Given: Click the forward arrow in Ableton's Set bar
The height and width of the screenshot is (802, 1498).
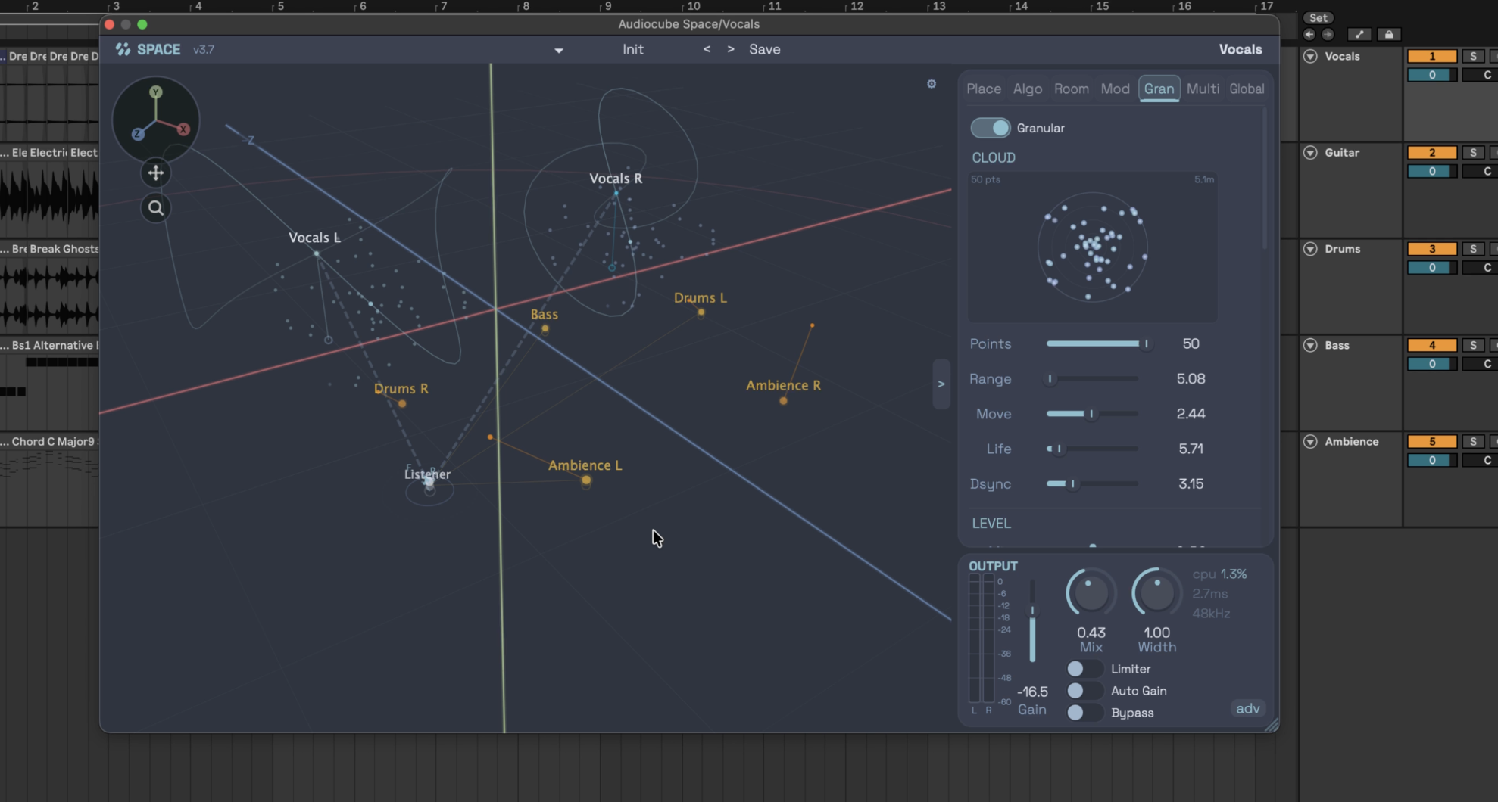Looking at the screenshot, I should pos(1328,34).
